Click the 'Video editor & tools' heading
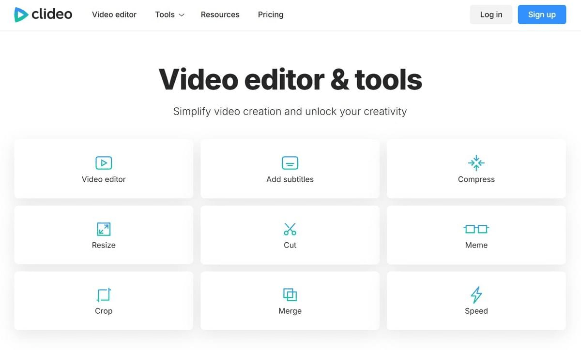Viewport: 581px width, 350px height. coord(290,79)
